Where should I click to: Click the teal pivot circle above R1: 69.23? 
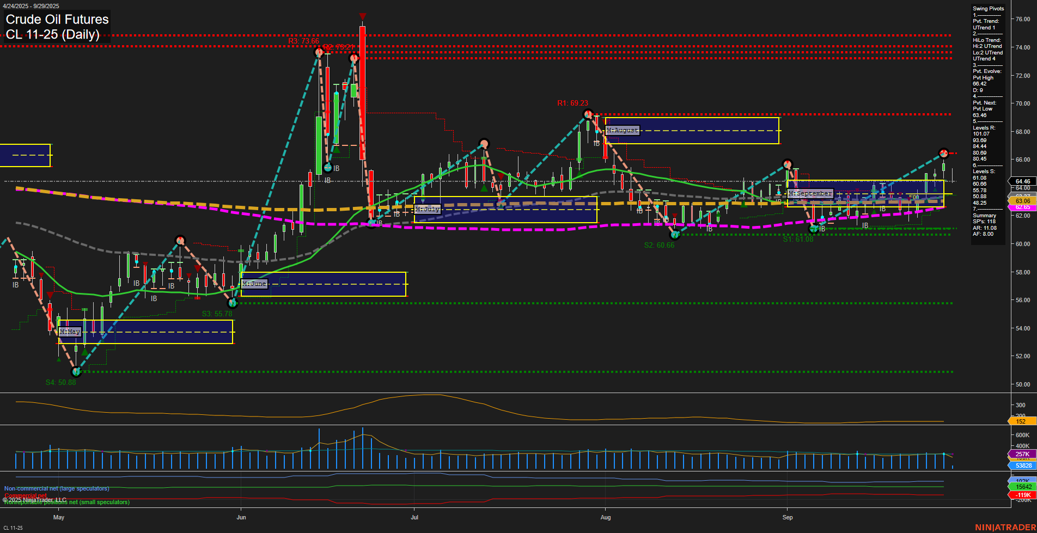click(x=589, y=114)
